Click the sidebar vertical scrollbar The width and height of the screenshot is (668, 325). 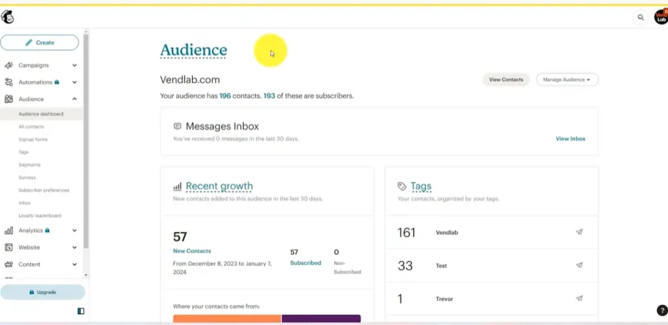pyautogui.click(x=86, y=141)
